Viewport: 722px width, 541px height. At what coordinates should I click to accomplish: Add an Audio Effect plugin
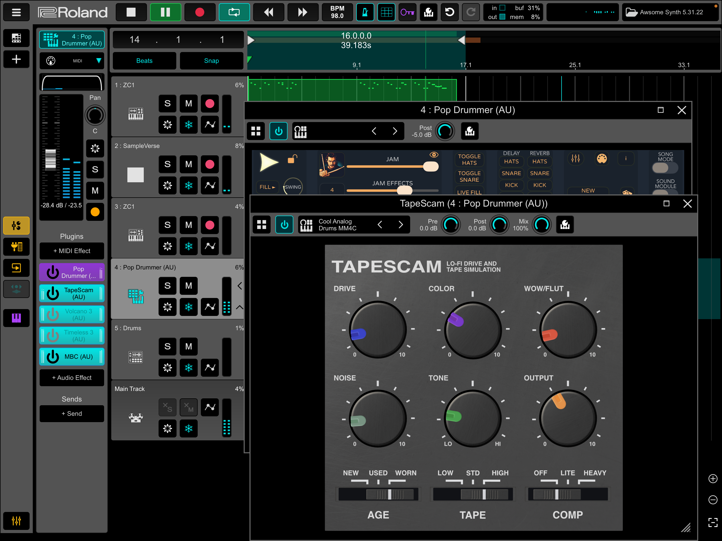tap(72, 377)
